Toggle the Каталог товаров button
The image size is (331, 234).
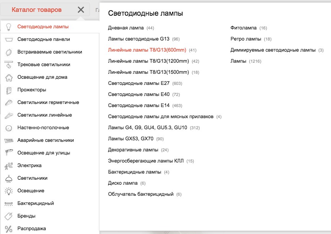coord(37,10)
